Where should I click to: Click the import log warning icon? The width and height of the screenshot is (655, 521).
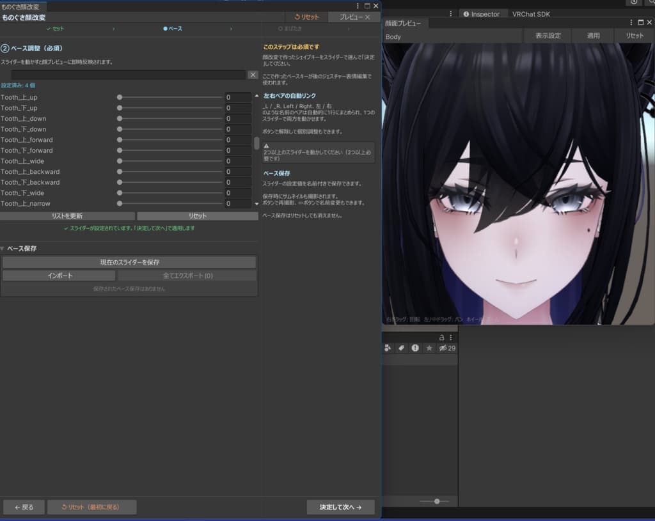point(414,348)
